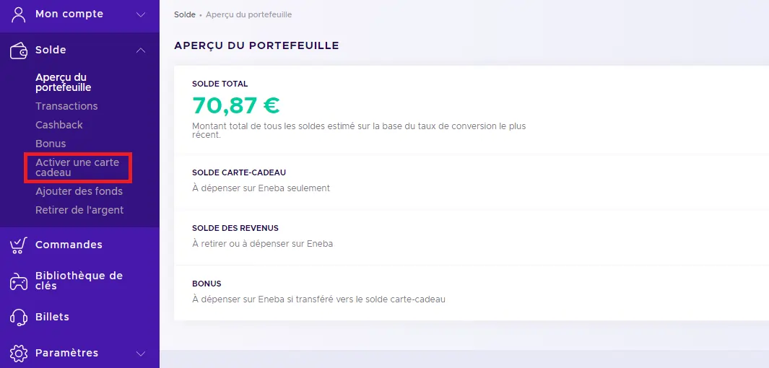Select the Bonus submenu item
The image size is (769, 368).
click(51, 144)
